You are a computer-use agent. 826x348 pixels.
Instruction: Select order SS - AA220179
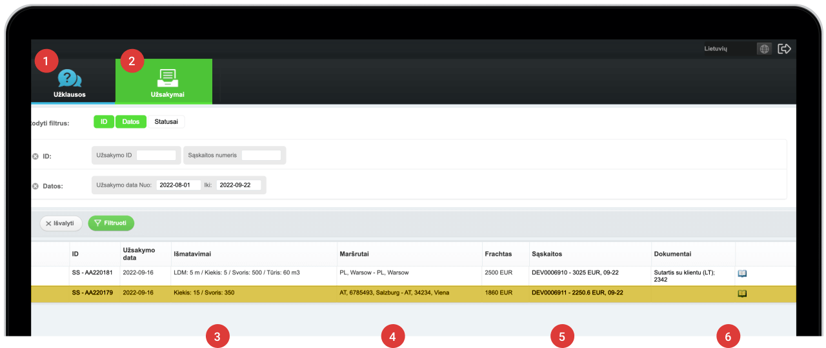pyautogui.click(x=92, y=292)
